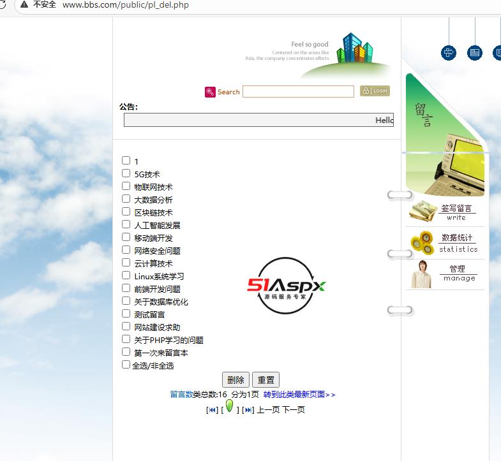Click the pink Search magnifier icon
Screen dimensions: 501x461
tap(210, 92)
